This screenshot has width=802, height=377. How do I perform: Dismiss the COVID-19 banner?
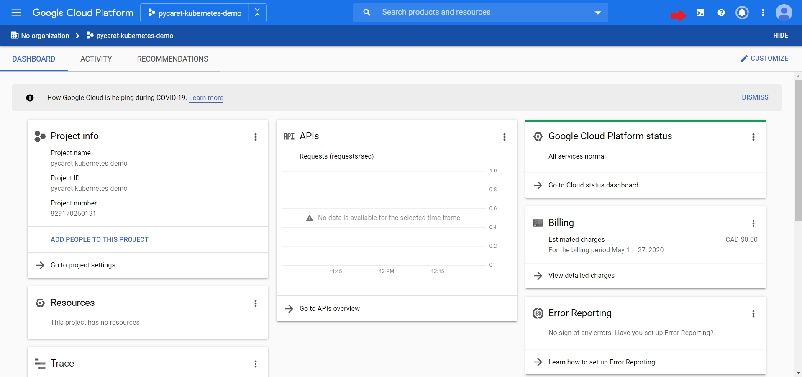coord(755,97)
